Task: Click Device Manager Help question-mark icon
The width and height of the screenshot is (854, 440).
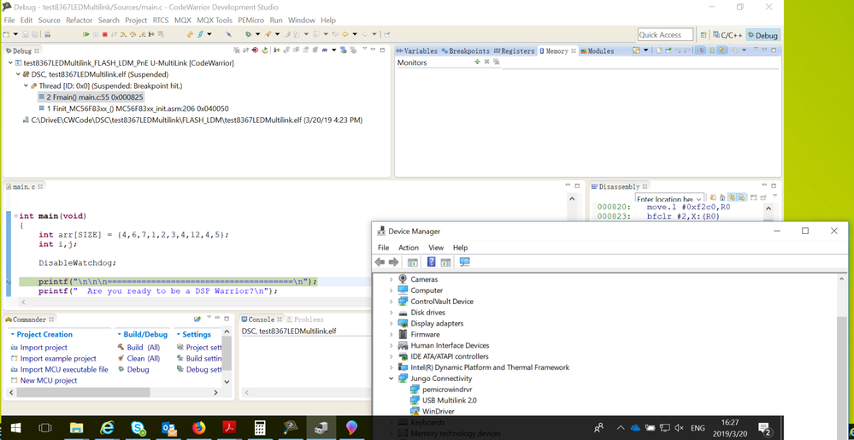Action: 432,262
